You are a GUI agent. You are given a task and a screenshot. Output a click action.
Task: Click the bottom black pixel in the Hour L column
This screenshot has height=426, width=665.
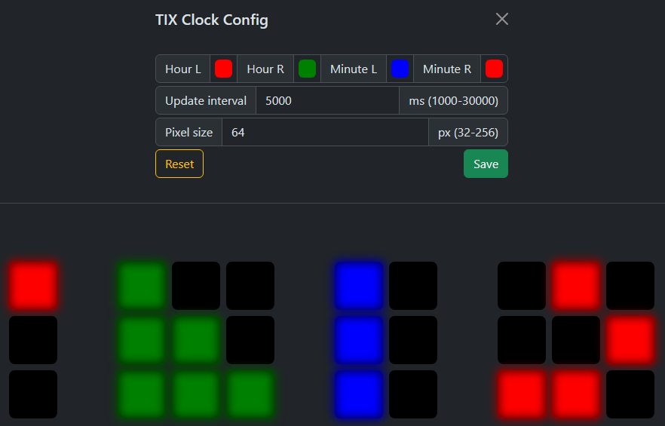click(x=33, y=394)
